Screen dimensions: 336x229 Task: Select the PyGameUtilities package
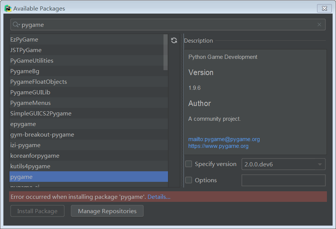(x=89, y=60)
